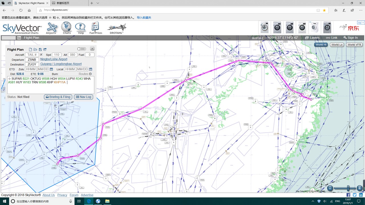Close the Flight Plan panel
Viewport: 365px width, 205px height.
[x=92, y=49]
